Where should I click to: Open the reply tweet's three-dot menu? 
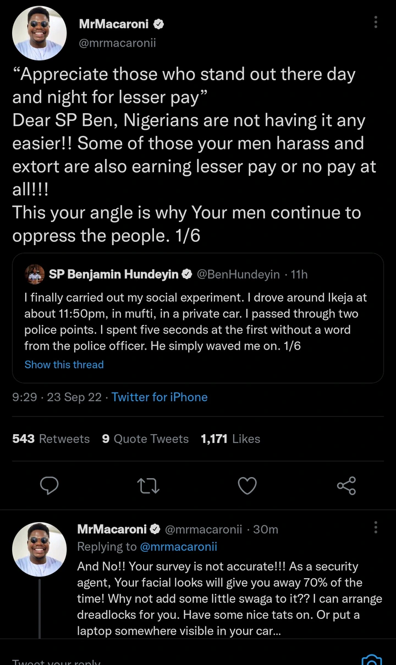coord(376,528)
